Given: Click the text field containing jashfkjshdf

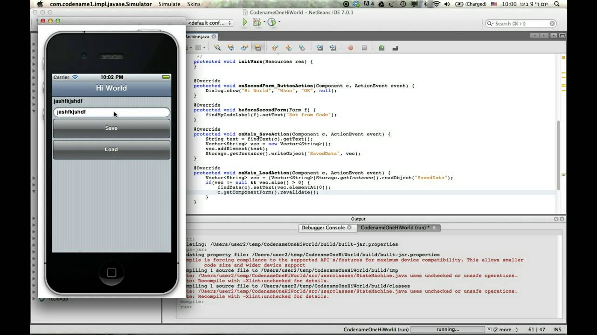Looking at the screenshot, I should pyautogui.click(x=111, y=112).
